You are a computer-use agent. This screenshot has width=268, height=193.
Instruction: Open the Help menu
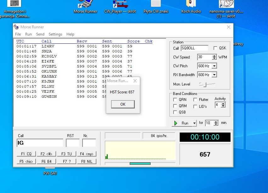pyautogui.click(x=70, y=34)
